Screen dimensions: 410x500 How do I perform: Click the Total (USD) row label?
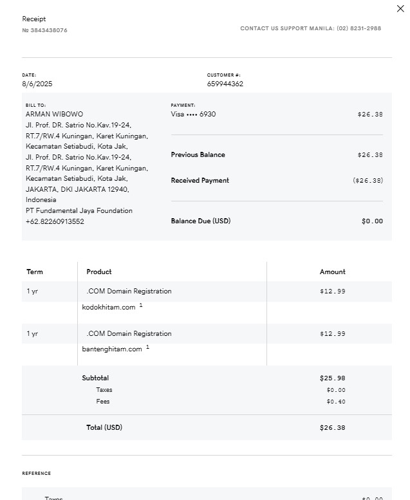104,427
